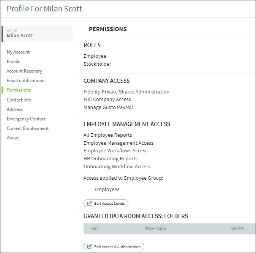Viewport: 256px width, 253px height.
Task: Open My Account in sidebar
Action: [x=18, y=52]
